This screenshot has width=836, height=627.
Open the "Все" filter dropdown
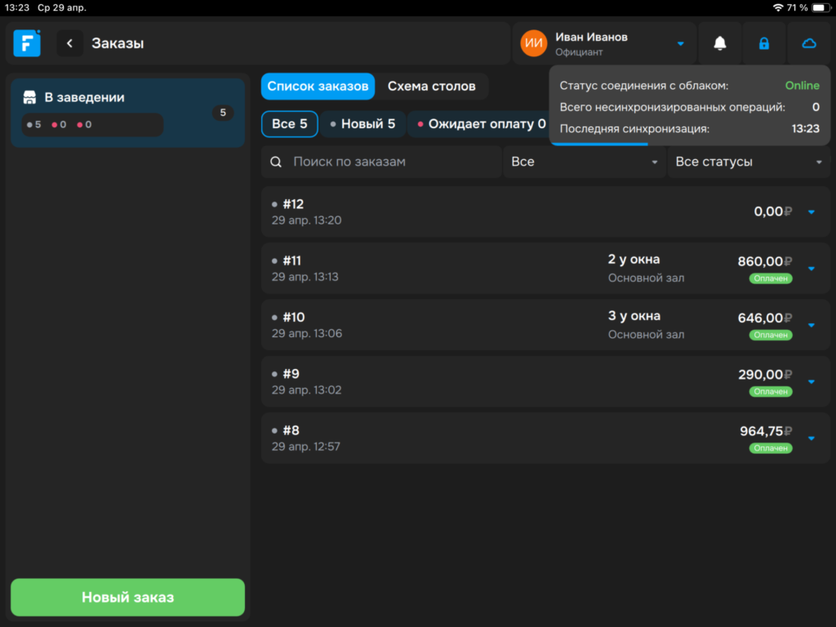tap(585, 162)
